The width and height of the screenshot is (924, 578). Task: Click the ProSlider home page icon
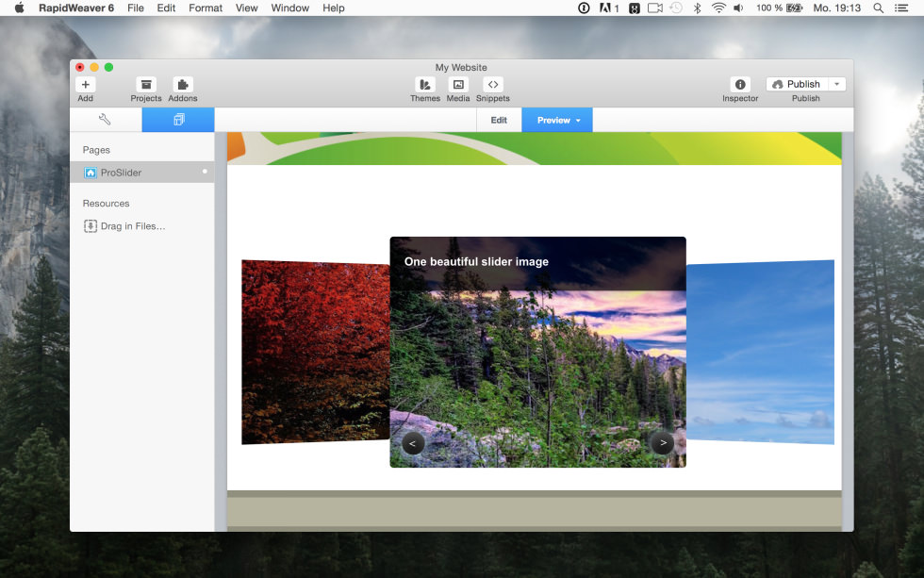click(x=91, y=173)
